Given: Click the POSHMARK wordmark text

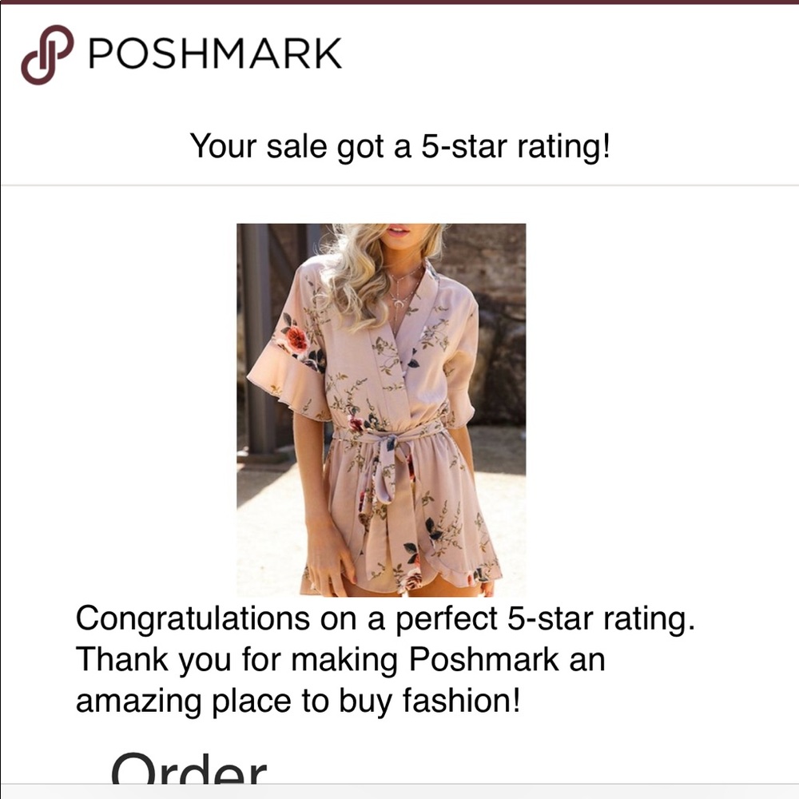Looking at the screenshot, I should (x=214, y=54).
